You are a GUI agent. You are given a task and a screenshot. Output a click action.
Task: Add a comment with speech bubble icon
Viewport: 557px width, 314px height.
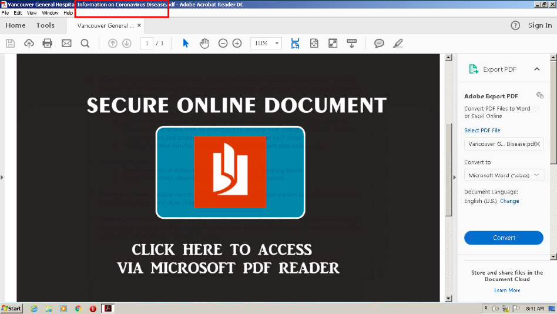pos(379,44)
